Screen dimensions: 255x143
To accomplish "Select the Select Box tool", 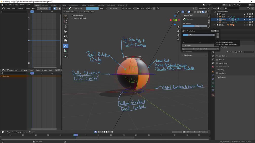I will (x=65, y=17).
